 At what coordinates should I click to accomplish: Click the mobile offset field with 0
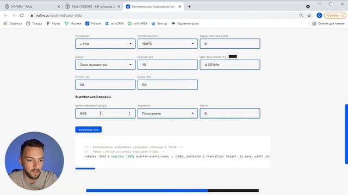pos(230,113)
